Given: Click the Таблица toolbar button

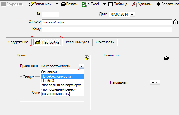Looking at the screenshot, I should pyautogui.click(x=118, y=4).
